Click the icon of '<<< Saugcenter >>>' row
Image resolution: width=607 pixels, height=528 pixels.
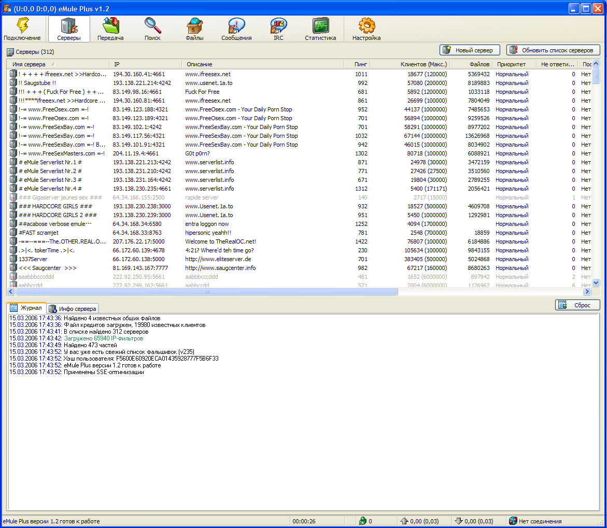[13, 268]
